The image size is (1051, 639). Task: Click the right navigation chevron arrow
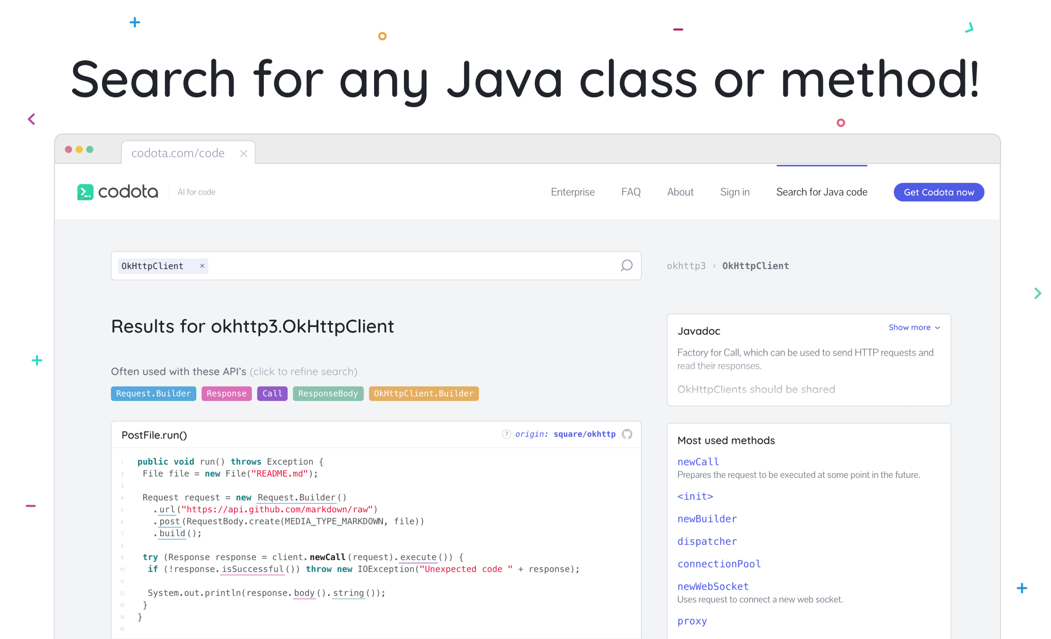(x=1038, y=293)
